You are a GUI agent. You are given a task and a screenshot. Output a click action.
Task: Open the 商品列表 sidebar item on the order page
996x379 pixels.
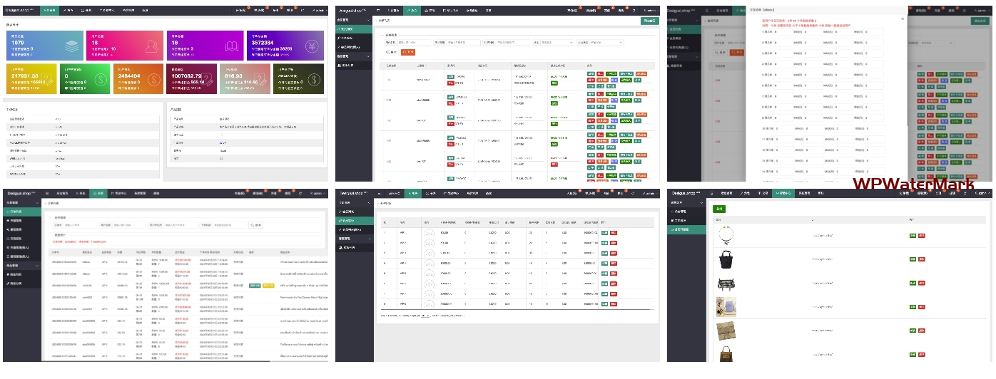16,274
